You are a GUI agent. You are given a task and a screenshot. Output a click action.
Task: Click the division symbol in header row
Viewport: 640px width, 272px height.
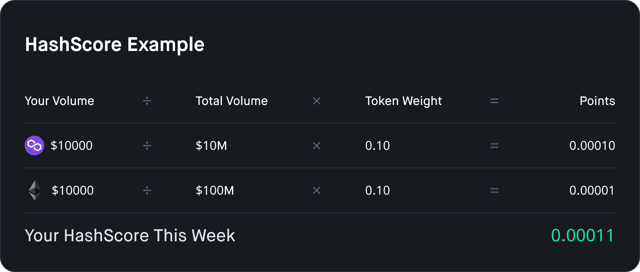coord(147,101)
